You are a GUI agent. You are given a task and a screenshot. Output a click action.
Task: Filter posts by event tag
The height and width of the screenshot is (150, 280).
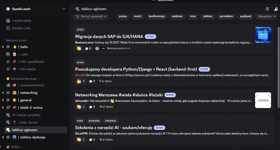tap(138, 16)
